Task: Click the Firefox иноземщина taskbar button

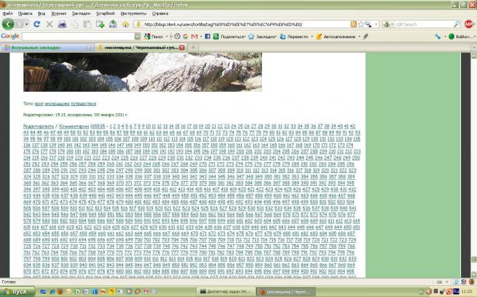Action: [286, 292]
